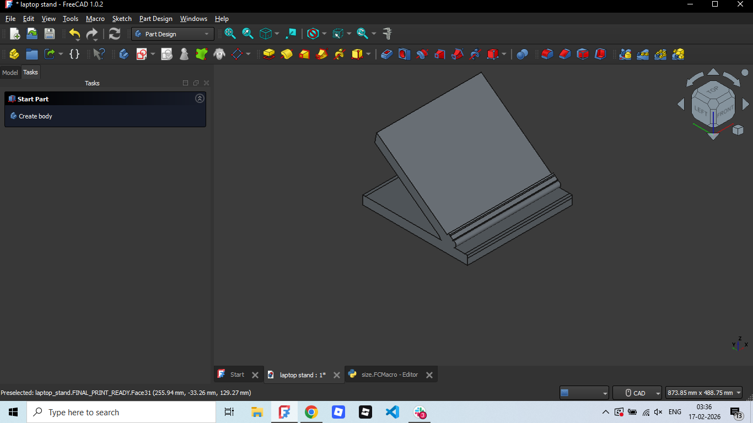753x423 pixels.
Task: Select the Subtractive helix tool
Action: click(475, 54)
